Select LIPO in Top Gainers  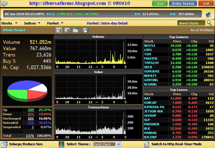point(148,50)
